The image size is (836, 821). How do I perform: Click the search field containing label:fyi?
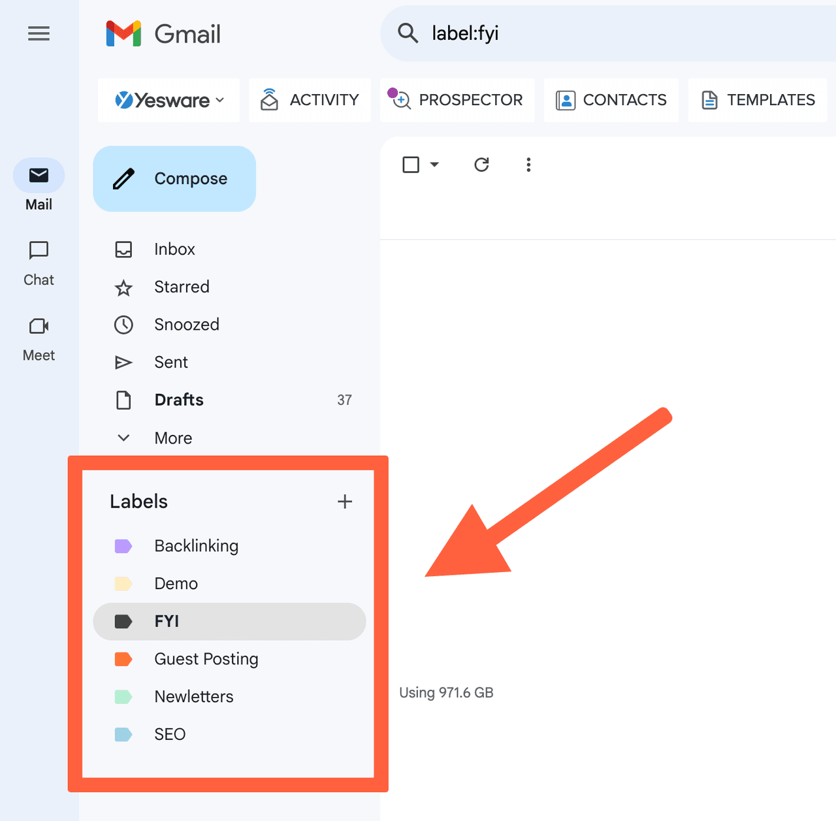tap(588, 33)
